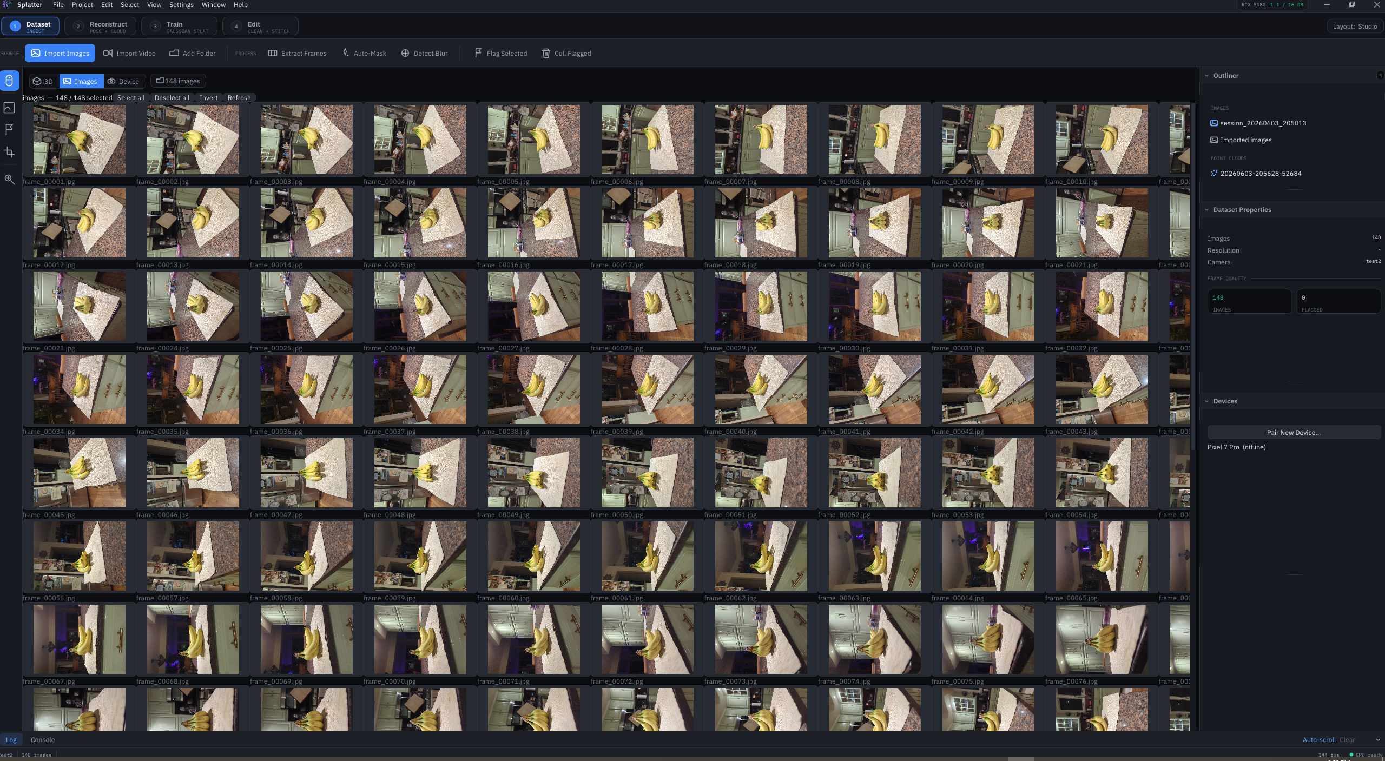Image resolution: width=1385 pixels, height=761 pixels.
Task: Click the Refresh button
Action: coord(239,98)
